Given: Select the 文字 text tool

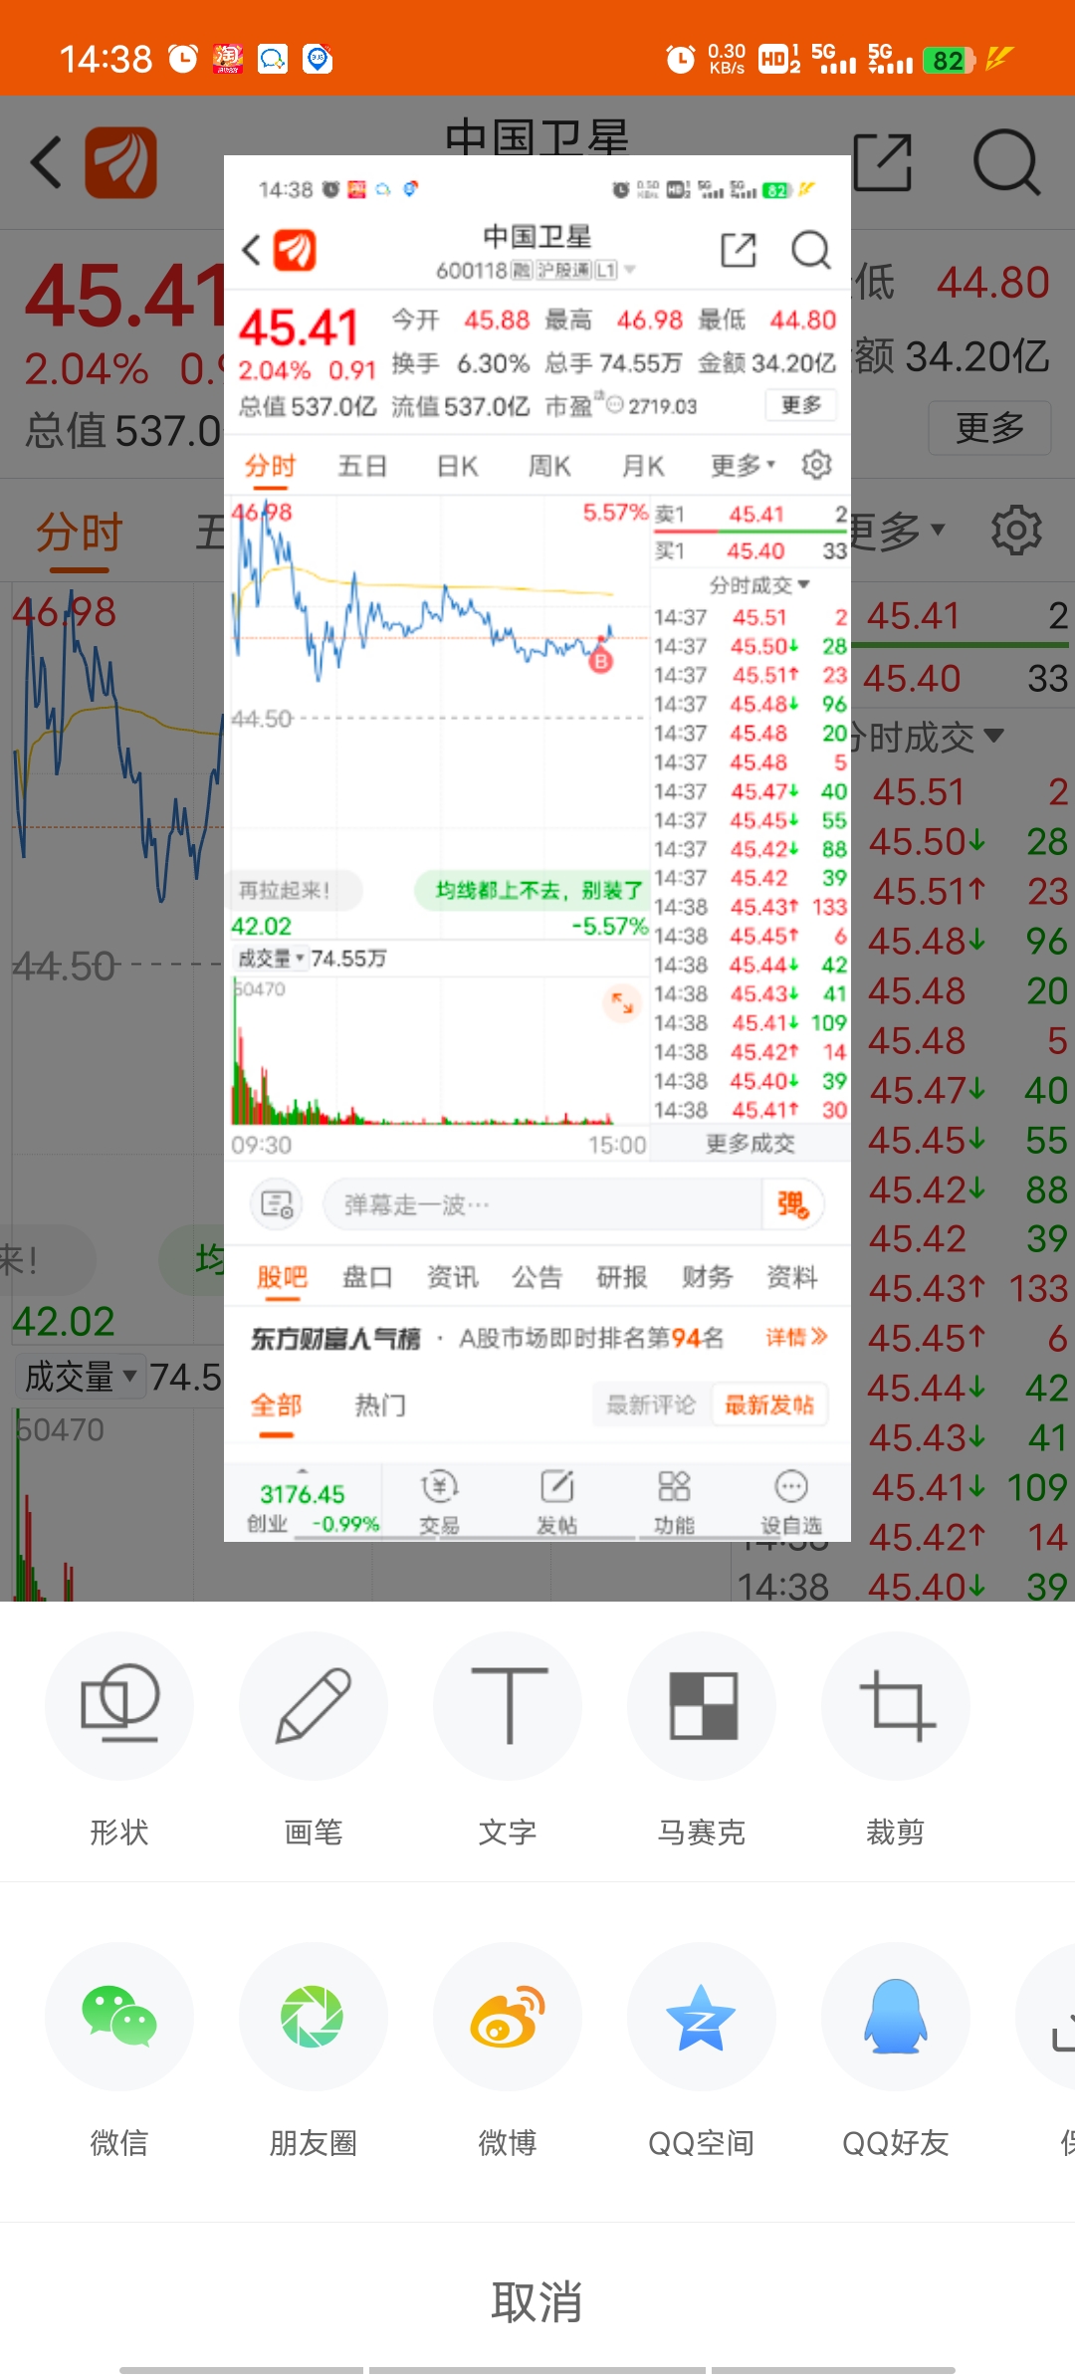Looking at the screenshot, I should (508, 1705).
